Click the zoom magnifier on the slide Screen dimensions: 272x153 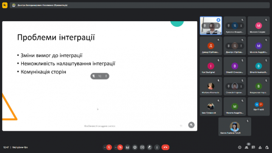pyautogui.click(x=191, y=125)
